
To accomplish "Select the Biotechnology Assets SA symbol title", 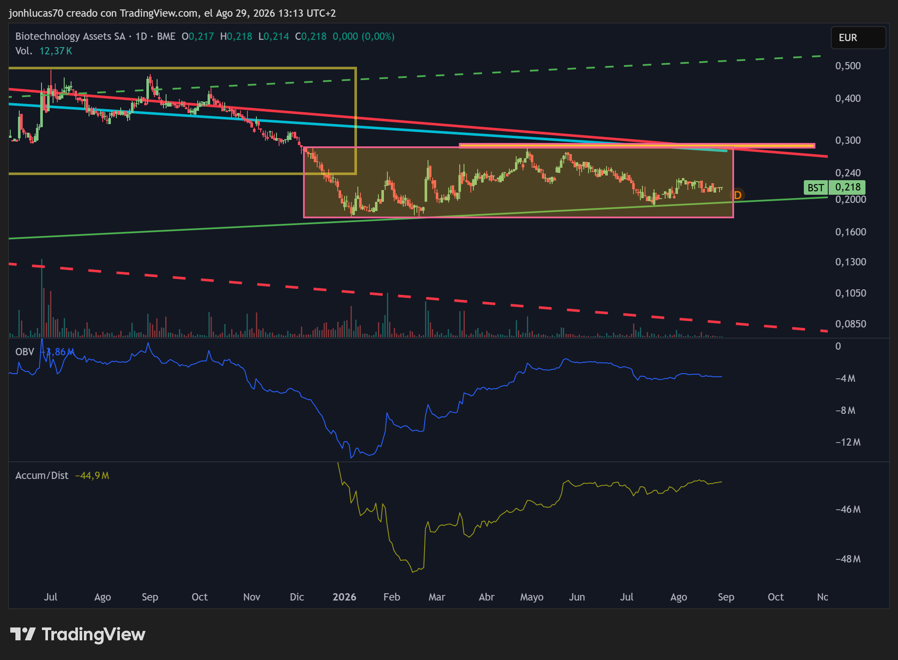I will click(x=70, y=36).
